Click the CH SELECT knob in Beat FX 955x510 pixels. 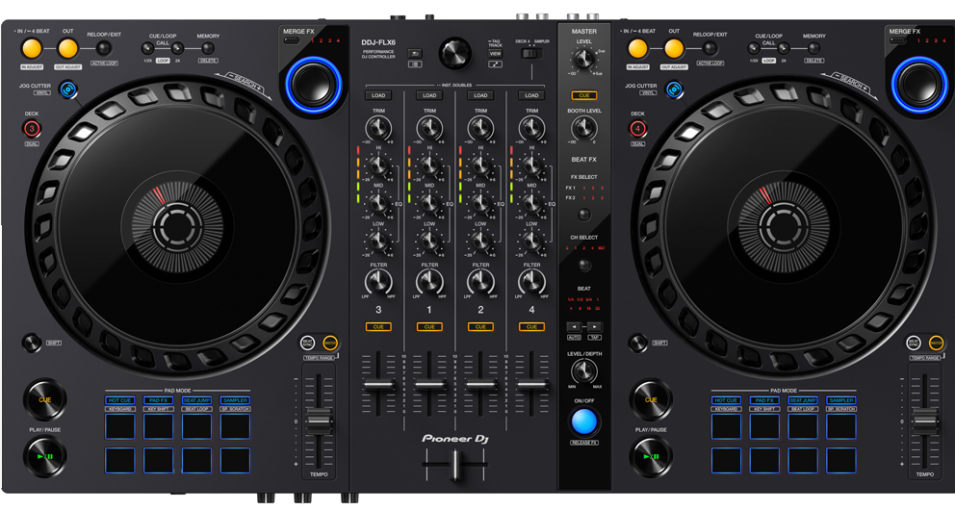(584, 266)
